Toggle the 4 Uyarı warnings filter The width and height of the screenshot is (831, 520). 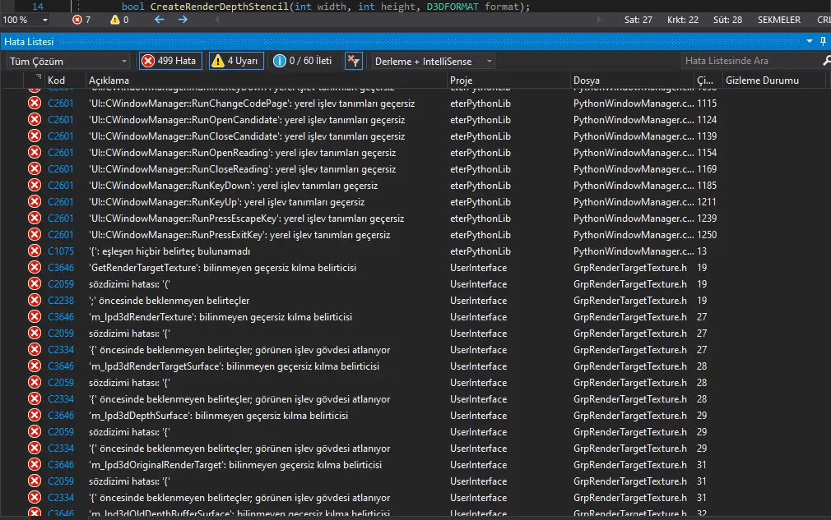coord(236,61)
